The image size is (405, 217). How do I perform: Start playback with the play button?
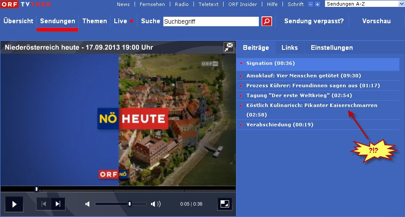(x=14, y=204)
